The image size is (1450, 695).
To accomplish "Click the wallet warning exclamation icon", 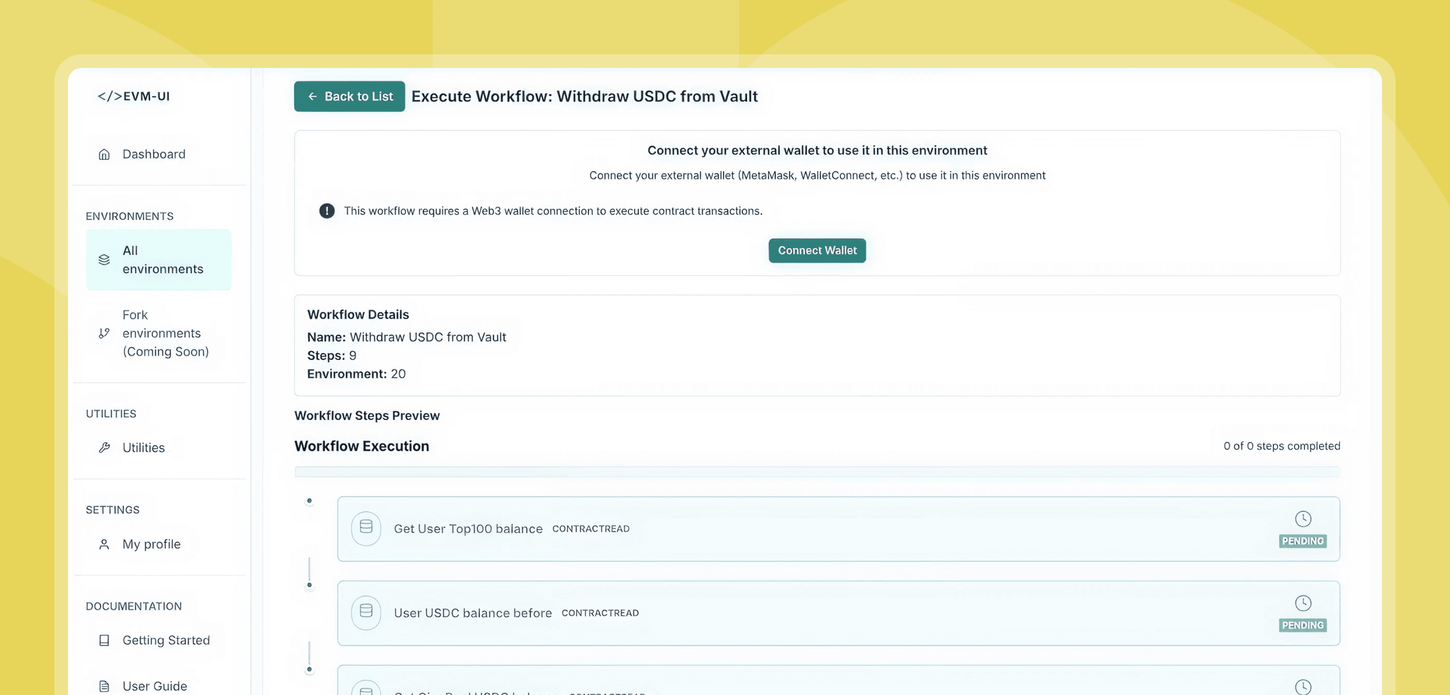I will coord(327,211).
